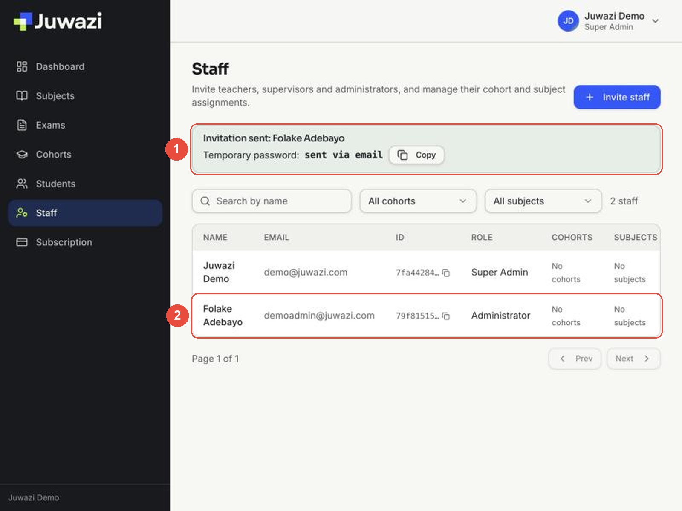Open the All subjects dropdown
Screen dimensions: 682x511
click(543, 201)
